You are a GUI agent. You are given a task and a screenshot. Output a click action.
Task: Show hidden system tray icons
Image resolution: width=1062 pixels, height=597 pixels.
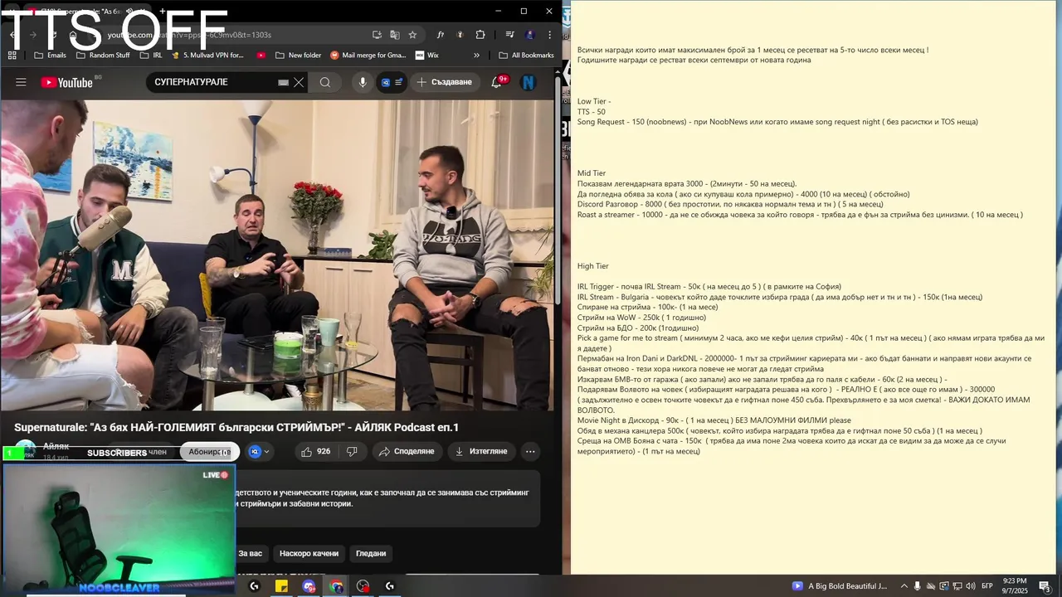pos(904,586)
